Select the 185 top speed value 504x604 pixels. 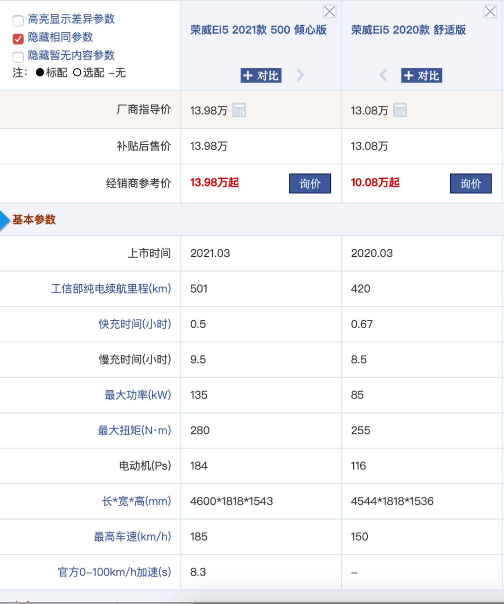[x=199, y=537]
